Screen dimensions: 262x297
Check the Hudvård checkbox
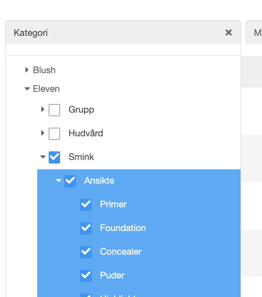54,133
